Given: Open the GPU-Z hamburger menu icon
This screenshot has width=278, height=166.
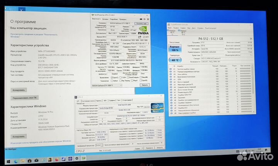Looking at the screenshot, I should (148, 19).
